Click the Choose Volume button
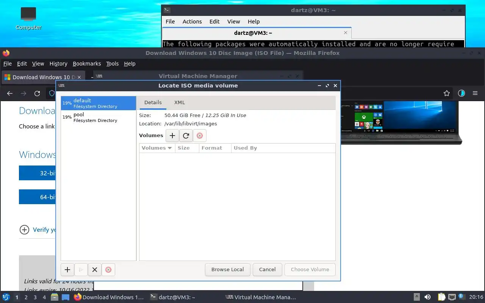This screenshot has height=303, width=485. (x=310, y=270)
